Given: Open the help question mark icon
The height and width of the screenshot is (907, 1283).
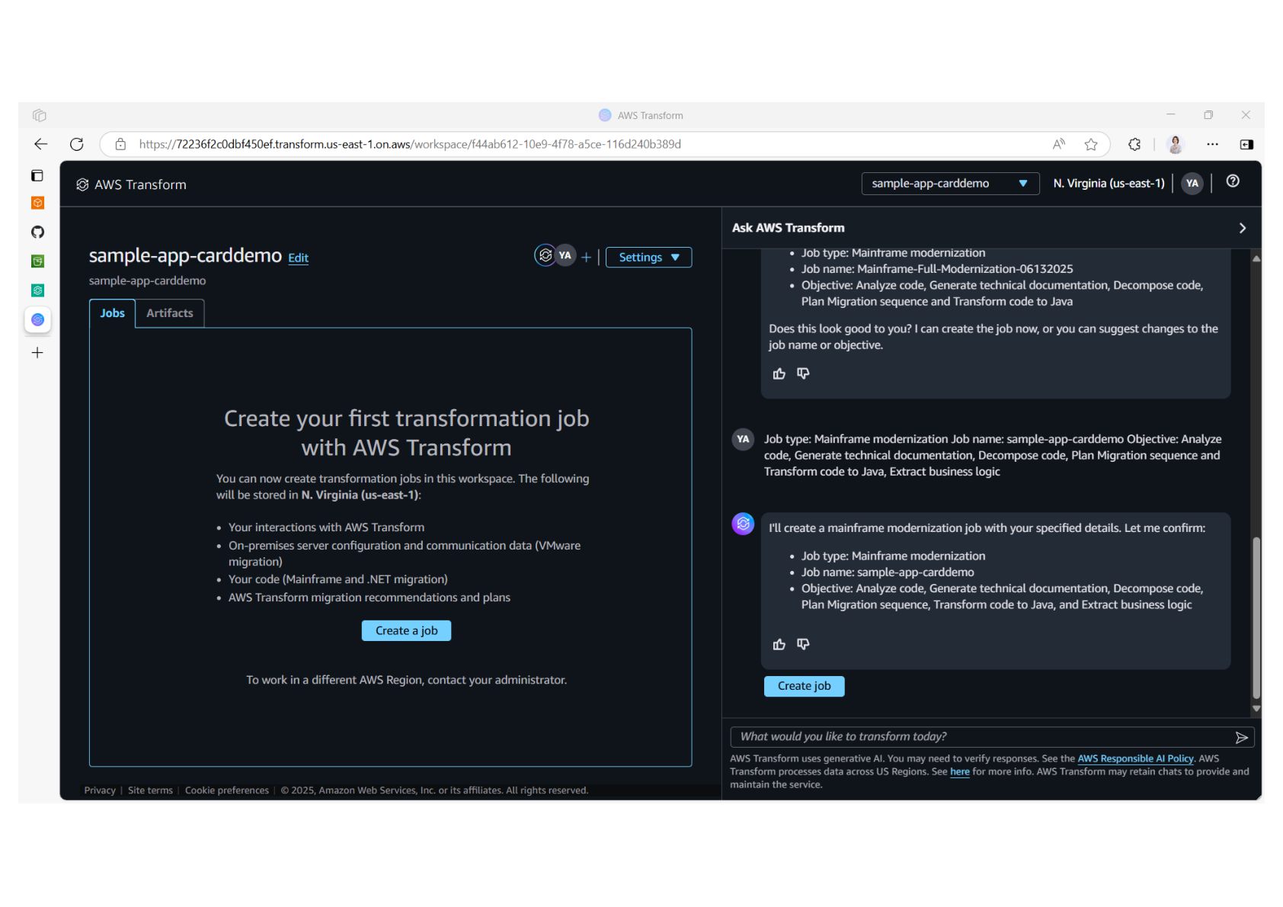Looking at the screenshot, I should (x=1233, y=181).
